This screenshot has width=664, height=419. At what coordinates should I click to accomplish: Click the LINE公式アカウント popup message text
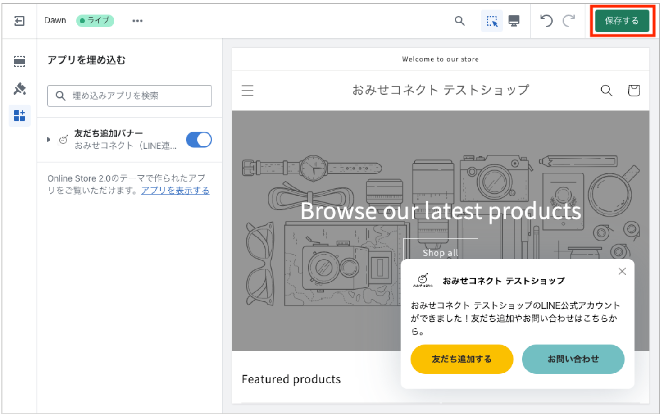(x=515, y=318)
